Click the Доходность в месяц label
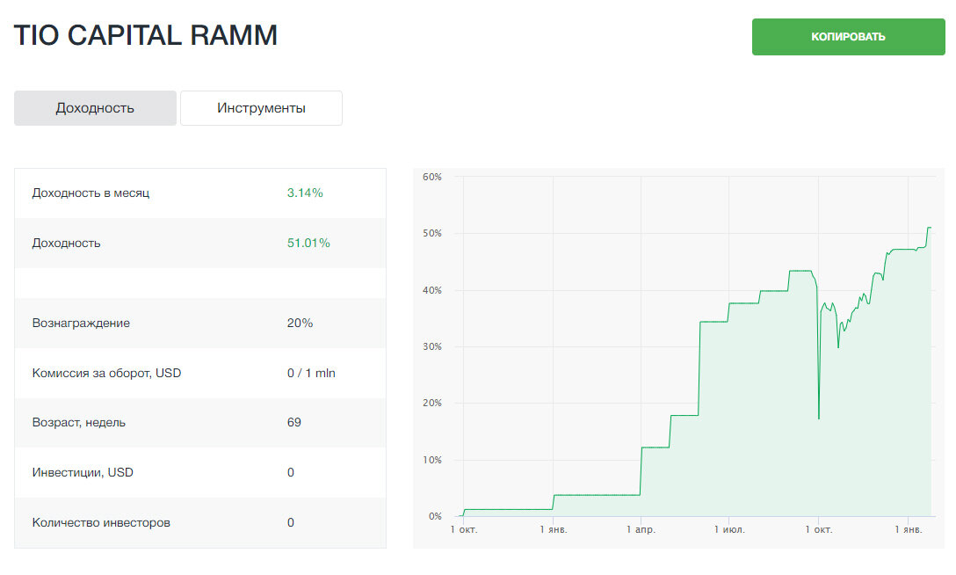Image resolution: width=956 pixels, height=575 pixels. click(x=91, y=193)
